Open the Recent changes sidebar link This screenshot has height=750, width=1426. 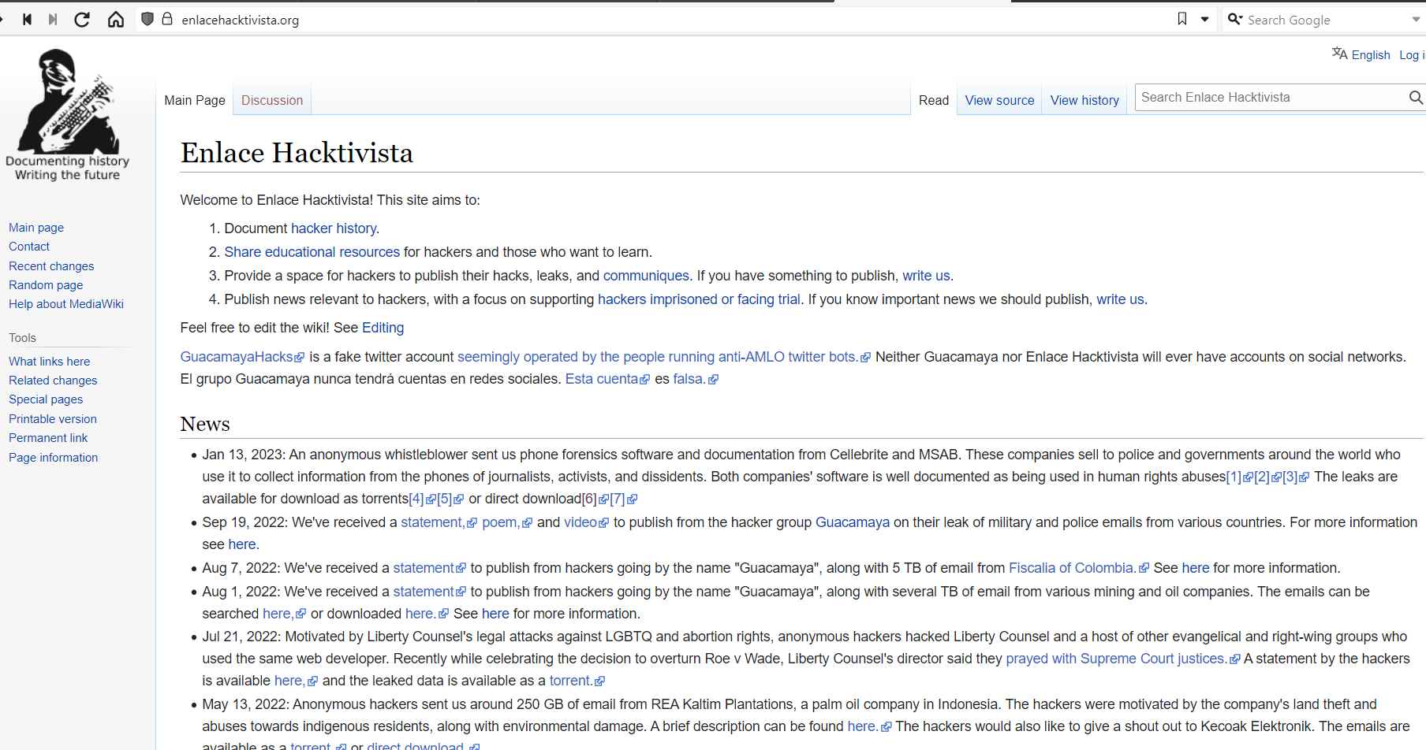[x=51, y=266]
